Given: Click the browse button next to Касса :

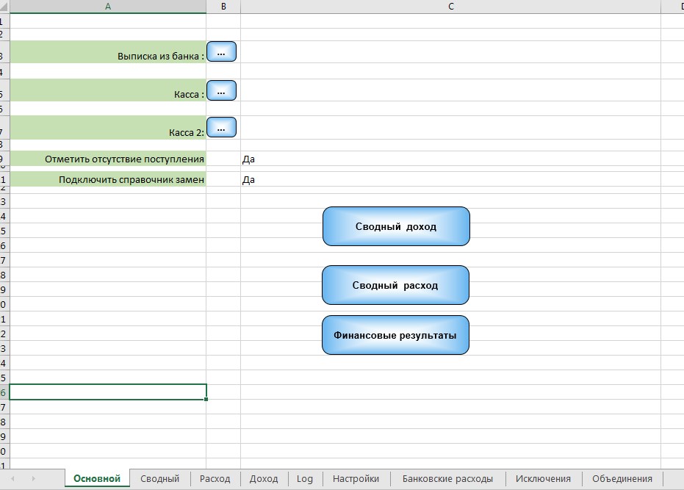Looking at the screenshot, I should pos(222,90).
